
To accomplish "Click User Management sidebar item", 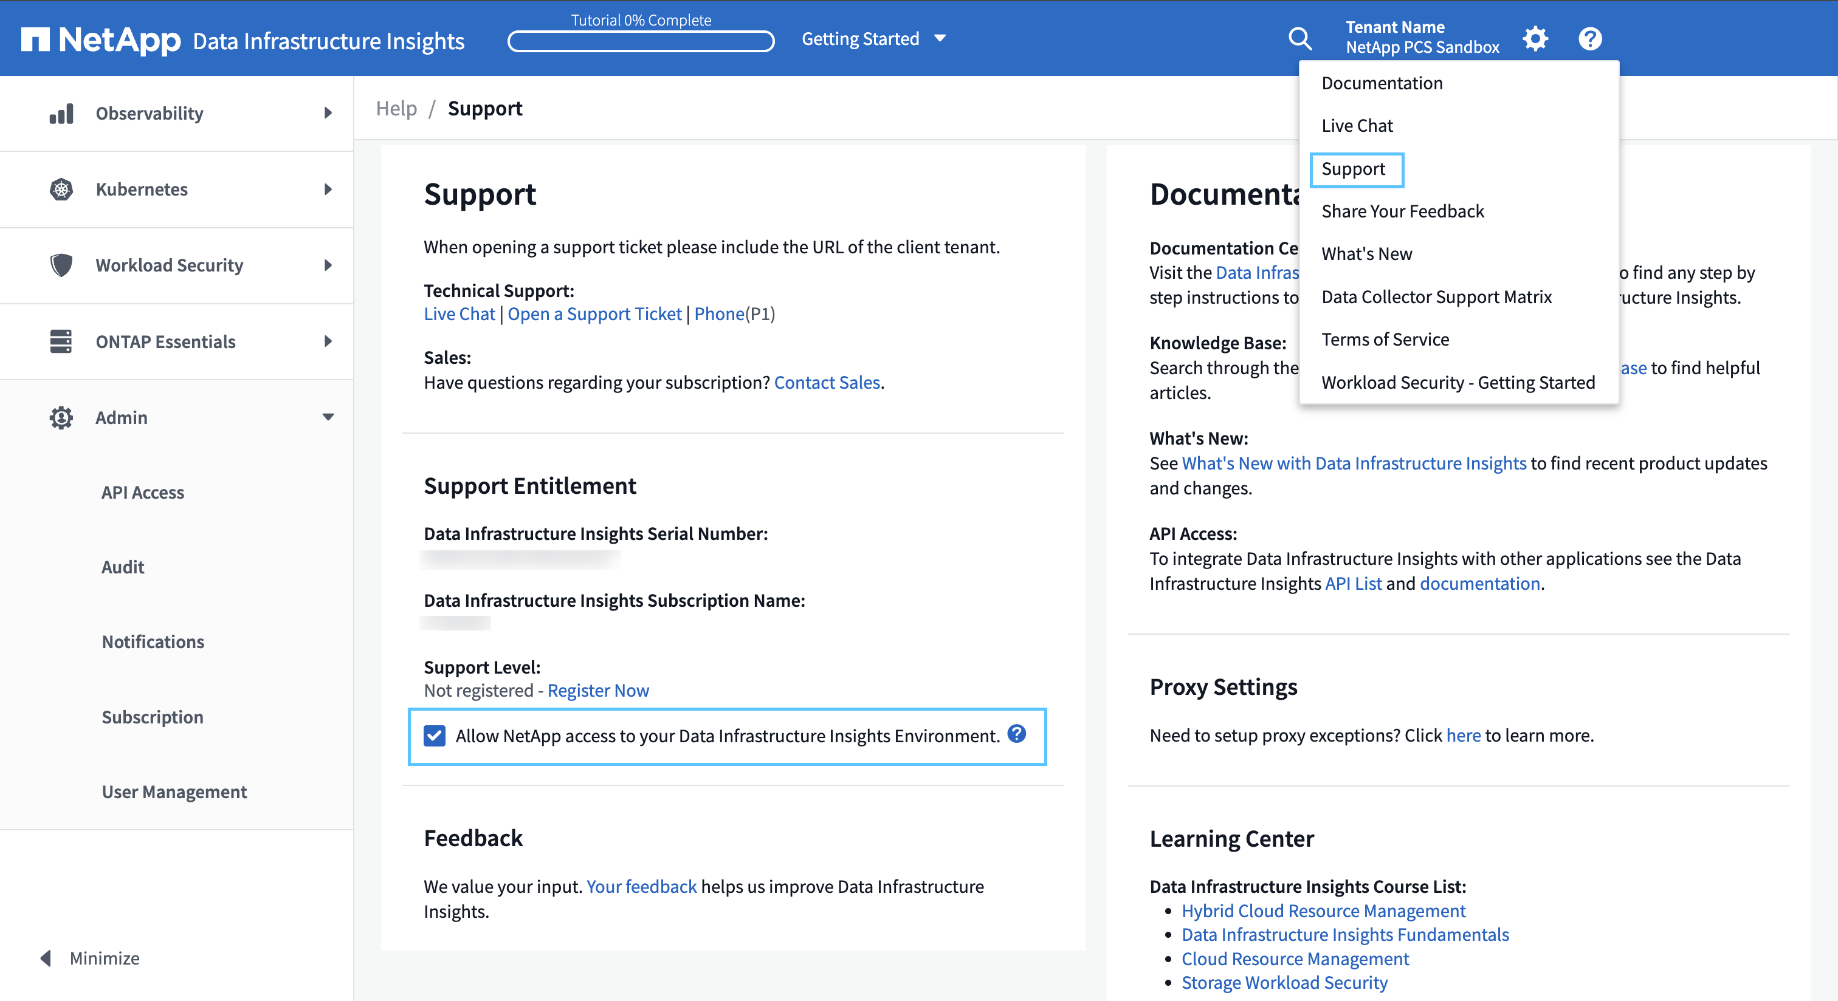I will coord(173,790).
